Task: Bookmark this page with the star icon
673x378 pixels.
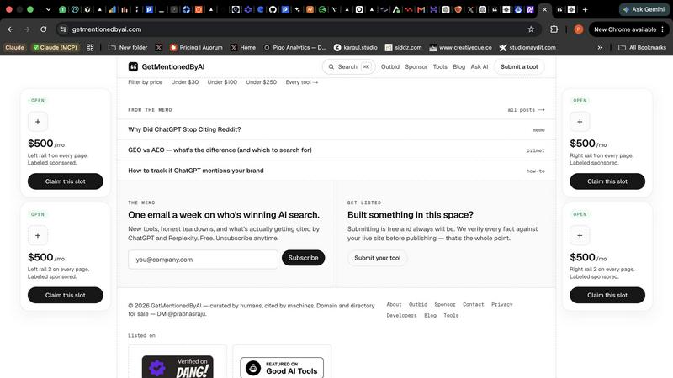Action: click(x=531, y=29)
